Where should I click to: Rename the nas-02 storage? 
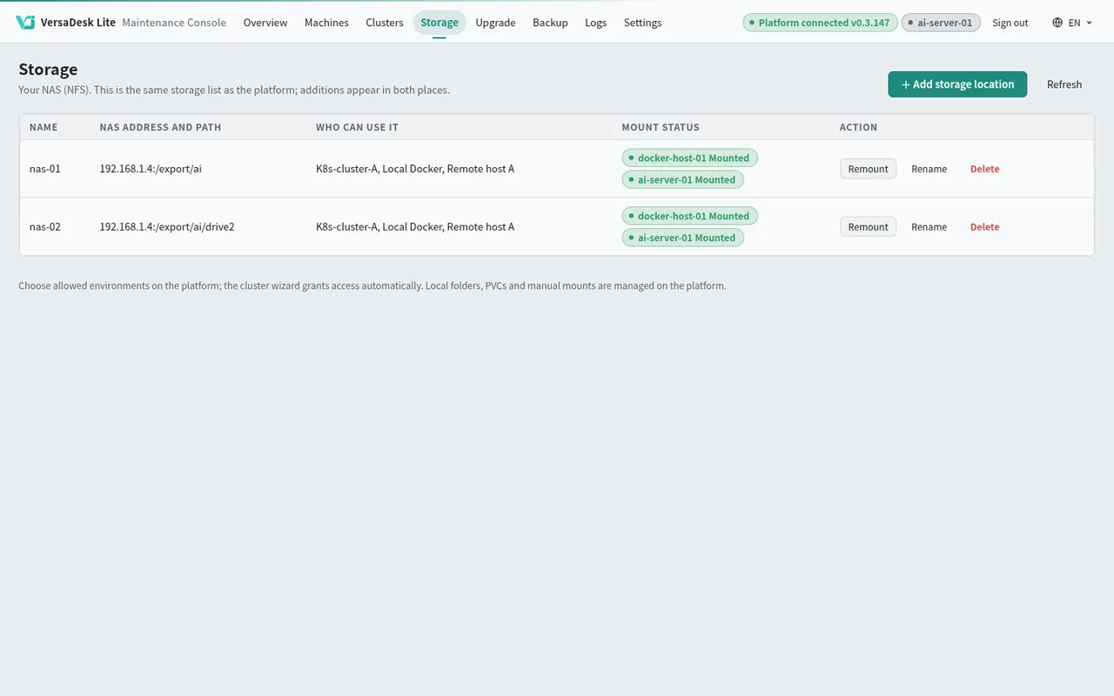[x=929, y=227]
